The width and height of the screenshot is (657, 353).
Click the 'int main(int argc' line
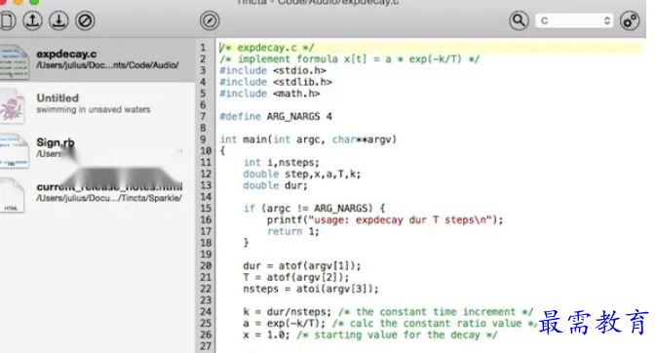[308, 139]
